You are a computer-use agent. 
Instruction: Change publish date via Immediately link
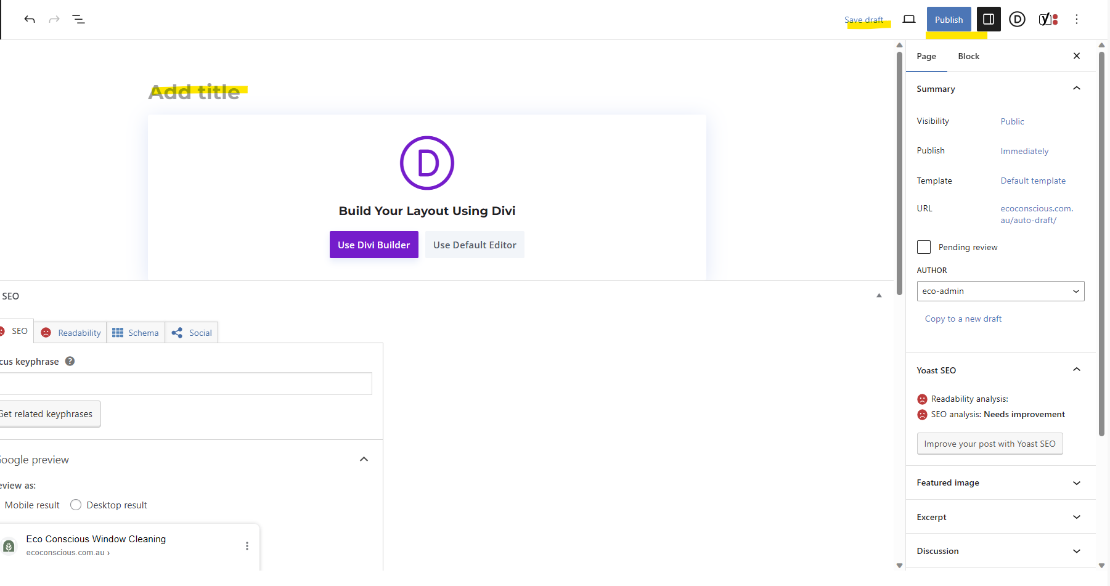click(1024, 151)
